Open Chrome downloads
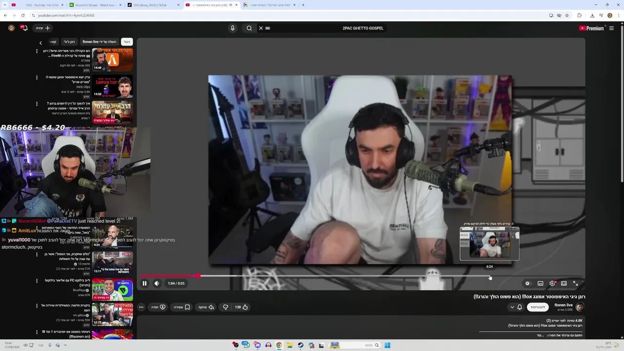The width and height of the screenshot is (624, 351). click(x=592, y=15)
